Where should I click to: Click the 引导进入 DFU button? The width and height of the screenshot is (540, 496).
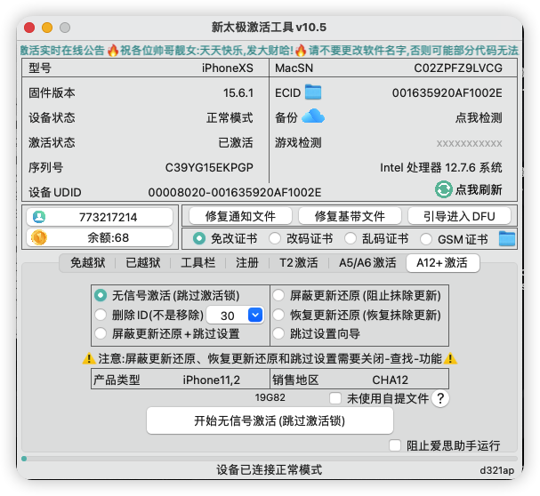459,216
